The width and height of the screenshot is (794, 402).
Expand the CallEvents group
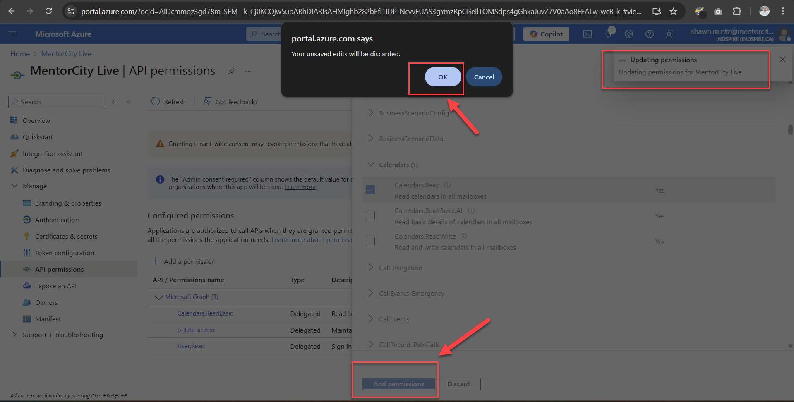tap(370, 318)
